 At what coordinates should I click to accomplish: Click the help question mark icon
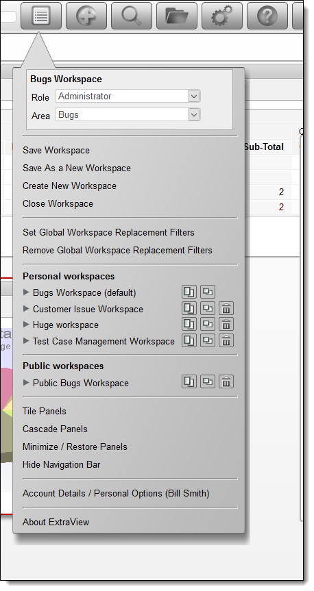click(267, 16)
